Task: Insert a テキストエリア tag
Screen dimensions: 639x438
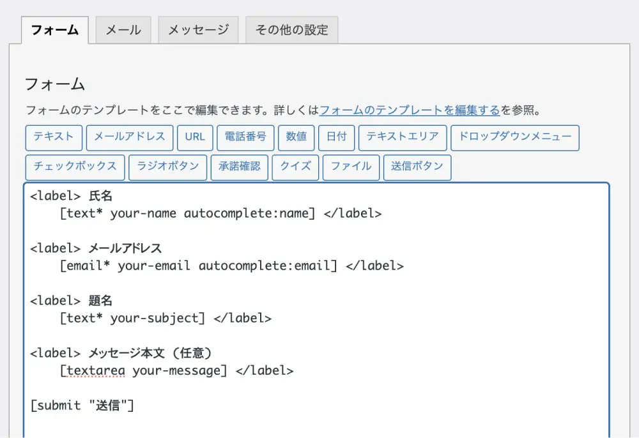Action: click(403, 137)
